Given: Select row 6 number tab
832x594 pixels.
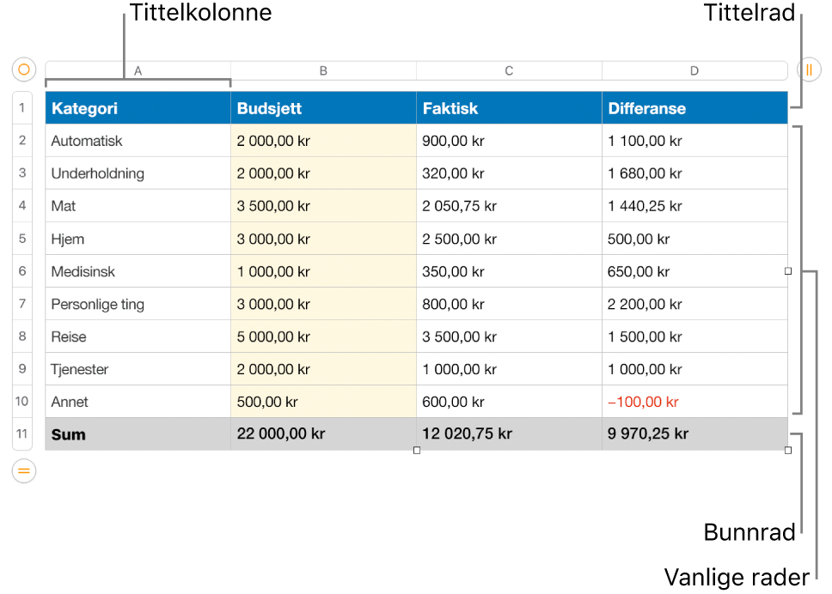Looking at the screenshot, I should 22,270.
